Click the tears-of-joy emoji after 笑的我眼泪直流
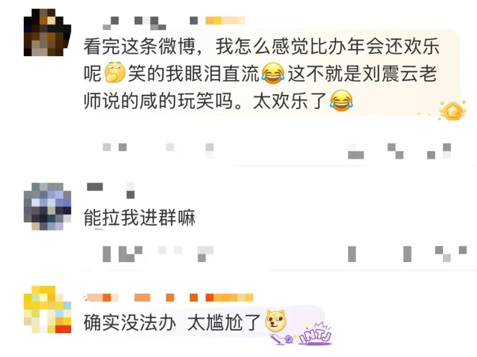477x357 pixels. point(273,73)
